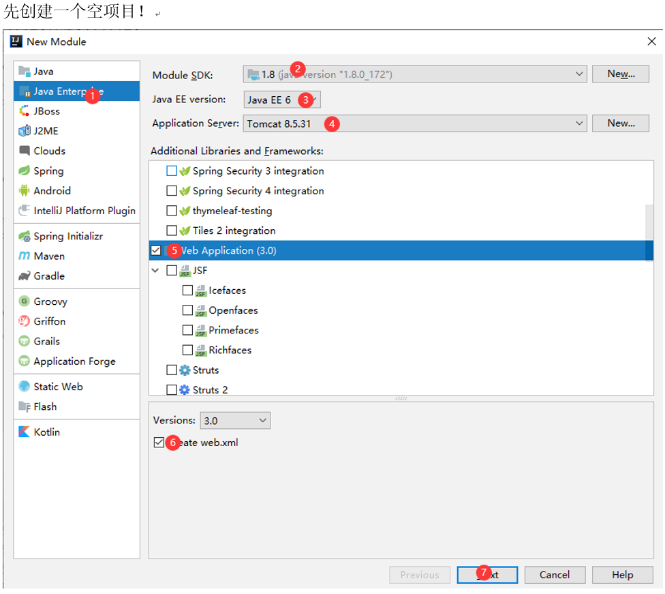
Task: Select Gradle in module type list
Action: click(x=76, y=276)
